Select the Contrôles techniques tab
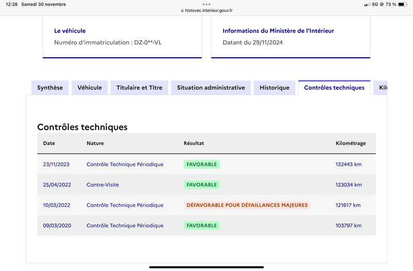This screenshot has width=413, height=271. click(x=334, y=88)
